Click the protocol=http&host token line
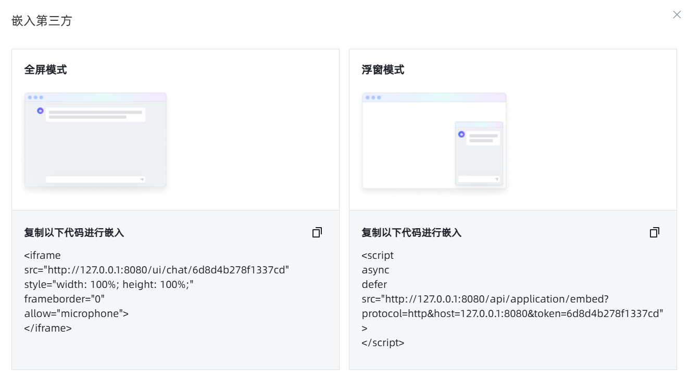 (512, 313)
